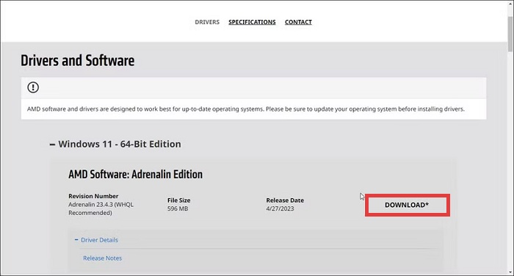The width and height of the screenshot is (514, 276).
Task: Click the 'Adrenalin 23.4.3 (WHQL Recommended)' revision text
Action: (101, 208)
